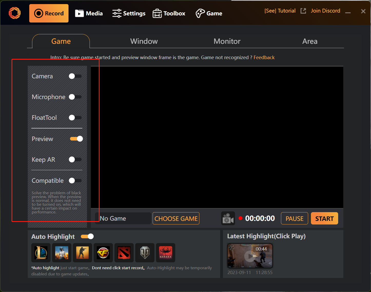Enable the Camera toggle
371x292 pixels.
(75, 76)
